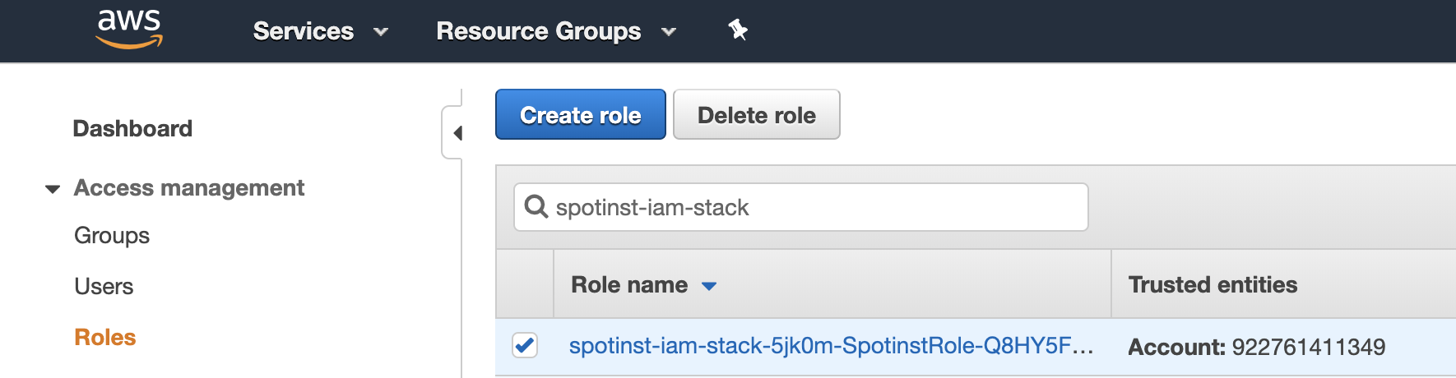This screenshot has height=378, width=1456.
Task: Click the AWS logo home icon
Action: point(129,30)
